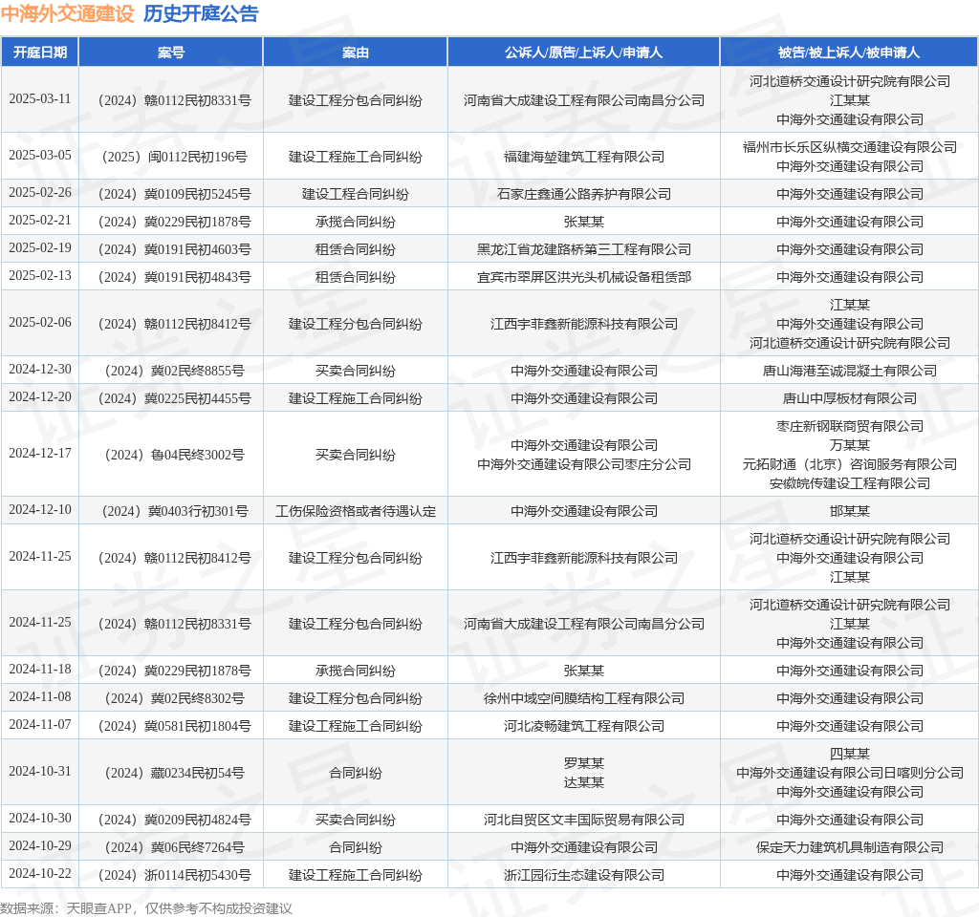Select the date 2025-03-05
Viewport: 979px width, 917px height.
click(40, 155)
